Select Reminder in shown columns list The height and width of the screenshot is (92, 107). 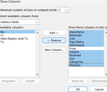coord(86,35)
